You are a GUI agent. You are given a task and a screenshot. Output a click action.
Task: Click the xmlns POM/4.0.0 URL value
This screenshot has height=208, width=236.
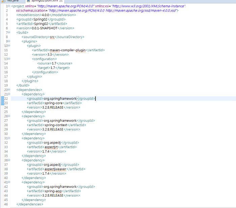click(x=66, y=6)
